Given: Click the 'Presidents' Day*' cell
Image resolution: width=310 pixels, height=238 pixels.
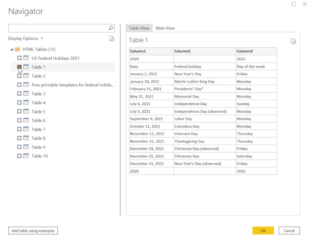Looking at the screenshot, I should pos(205,89).
